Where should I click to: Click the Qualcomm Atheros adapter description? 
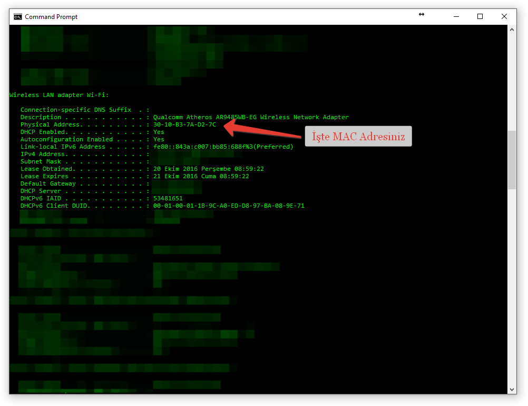point(251,117)
